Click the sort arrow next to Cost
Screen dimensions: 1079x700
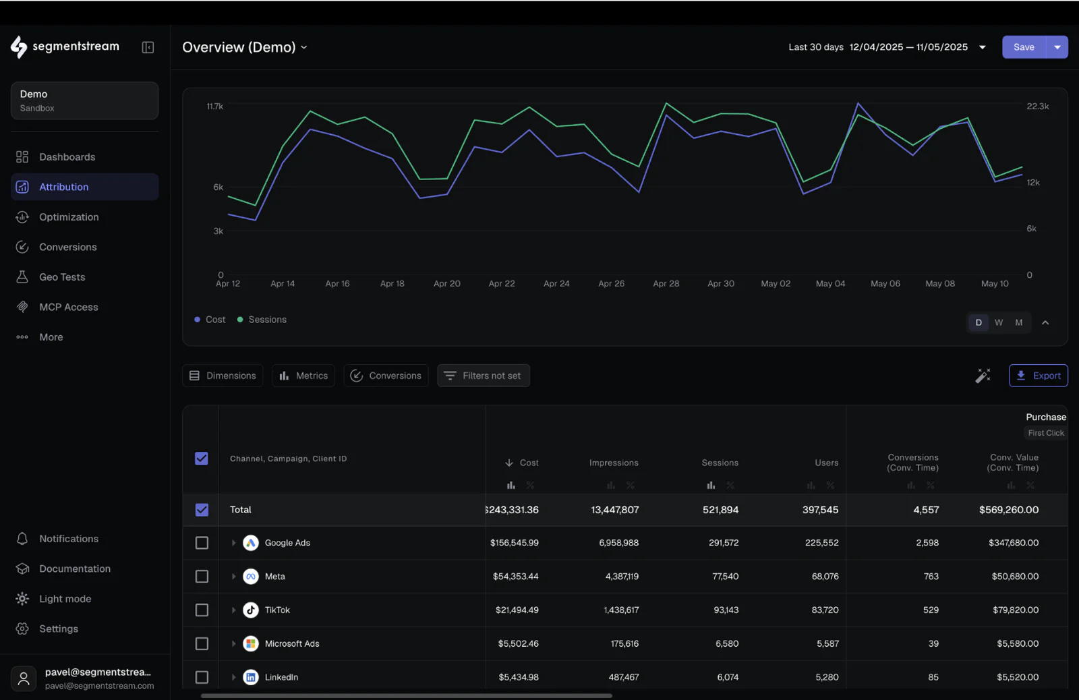pos(509,463)
